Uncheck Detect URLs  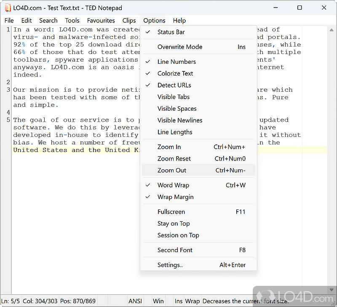click(x=198, y=85)
